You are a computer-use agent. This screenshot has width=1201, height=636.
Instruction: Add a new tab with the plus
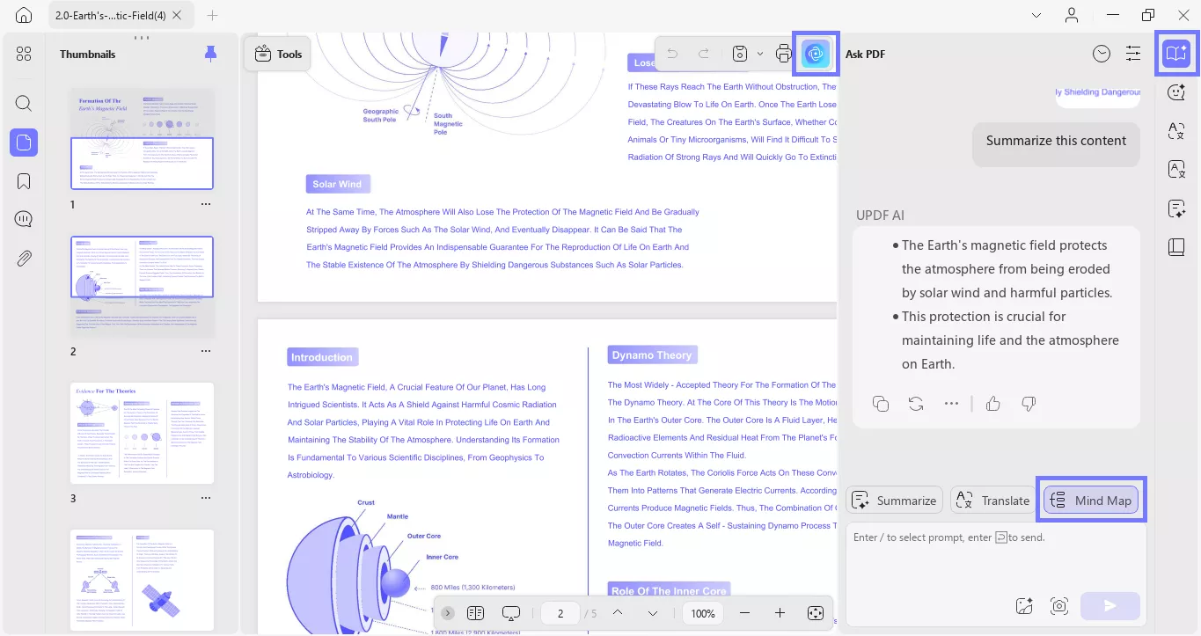(x=212, y=16)
